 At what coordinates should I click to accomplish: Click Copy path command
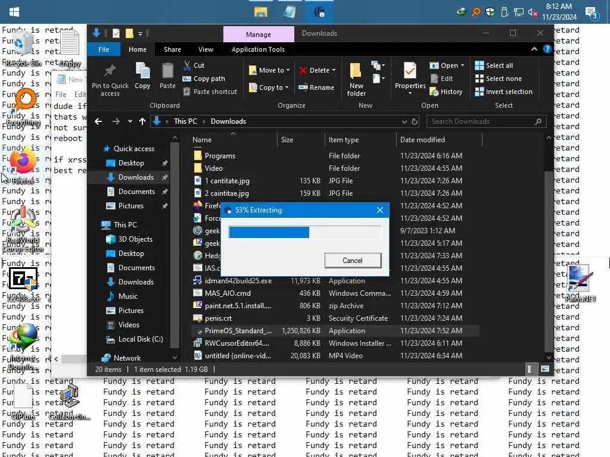click(204, 79)
